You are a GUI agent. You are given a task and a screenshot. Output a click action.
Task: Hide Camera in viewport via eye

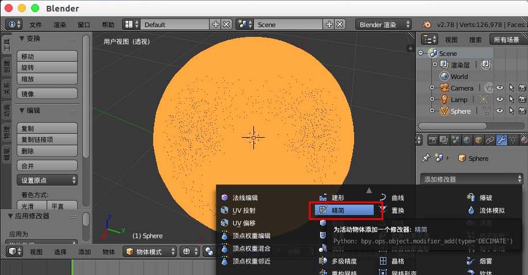[500, 88]
